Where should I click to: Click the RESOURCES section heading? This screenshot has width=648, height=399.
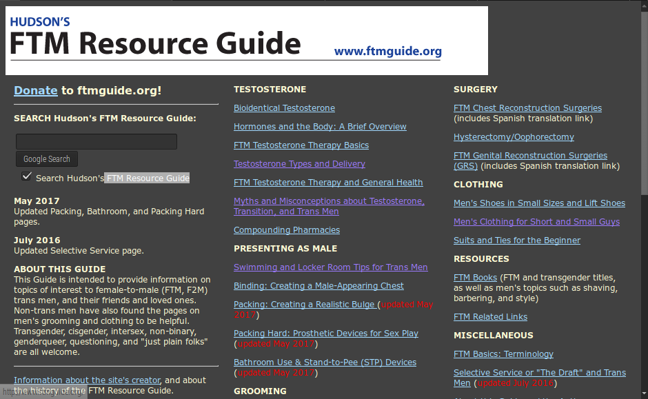pos(481,258)
